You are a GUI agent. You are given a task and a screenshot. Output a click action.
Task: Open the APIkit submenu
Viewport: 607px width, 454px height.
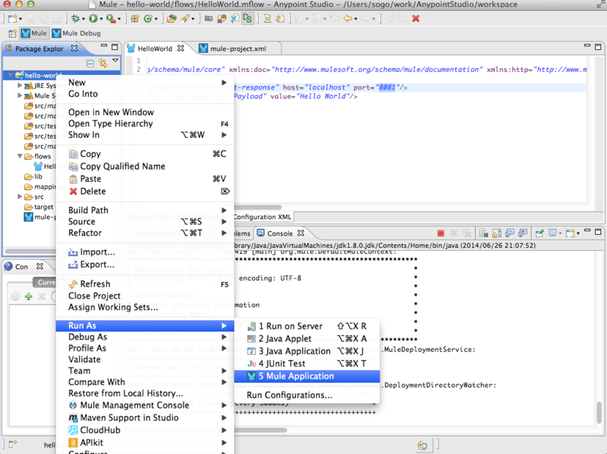(145, 443)
